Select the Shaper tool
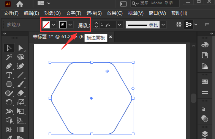Image resolution: width=215 pixels, height=139 pixels. point(9,93)
